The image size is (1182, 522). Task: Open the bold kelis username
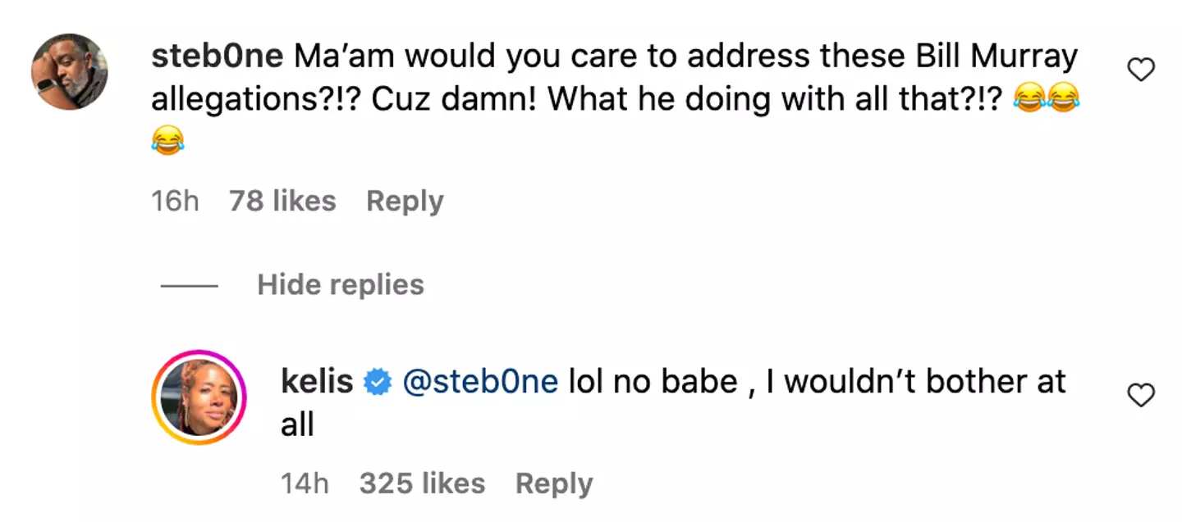317,382
